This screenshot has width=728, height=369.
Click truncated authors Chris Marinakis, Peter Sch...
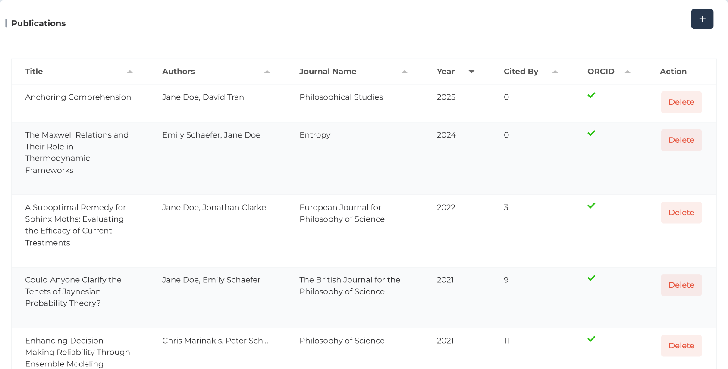click(x=215, y=341)
